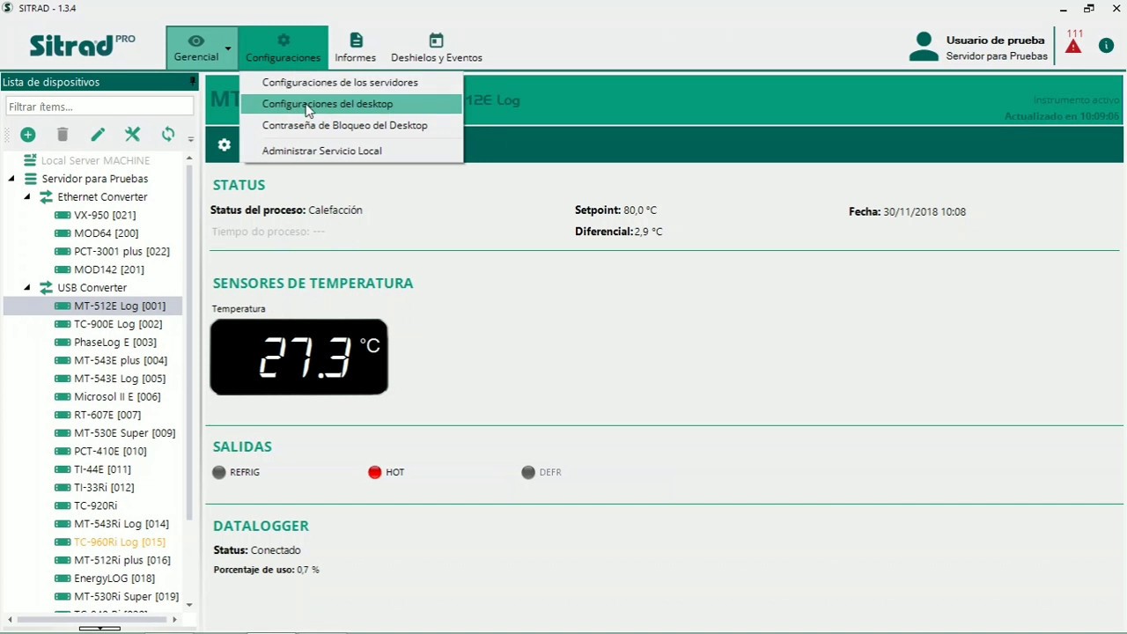Screen dimensions: 1127x634
Task: Select device TI-44E [011]
Action: coord(102,469)
